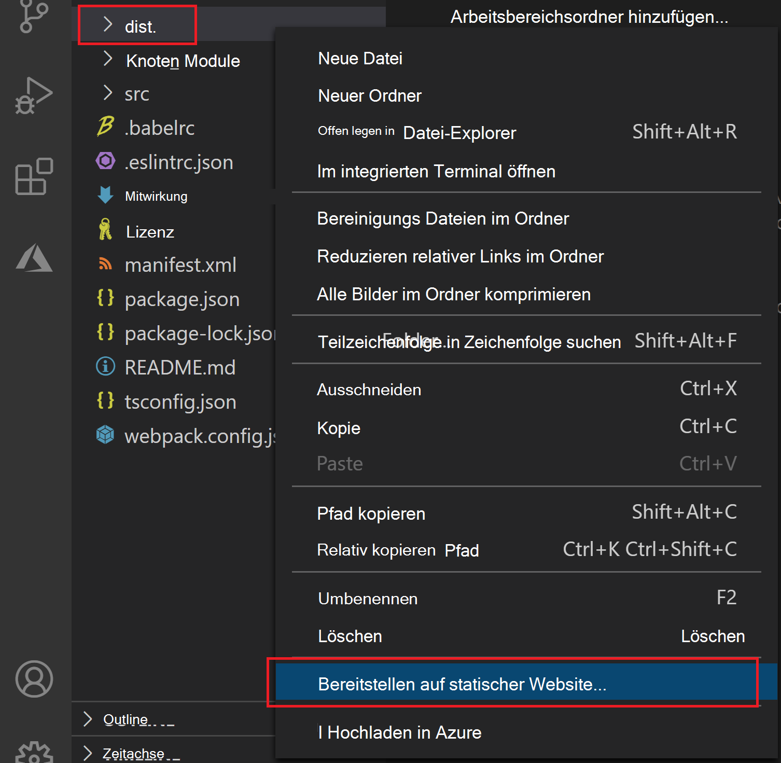Choose Neue Datei from context menu
This screenshot has height=763, width=781.
tap(526, 58)
